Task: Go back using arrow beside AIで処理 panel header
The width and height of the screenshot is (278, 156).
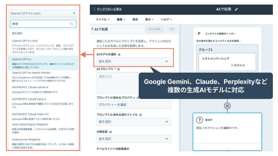Action: [x=92, y=29]
